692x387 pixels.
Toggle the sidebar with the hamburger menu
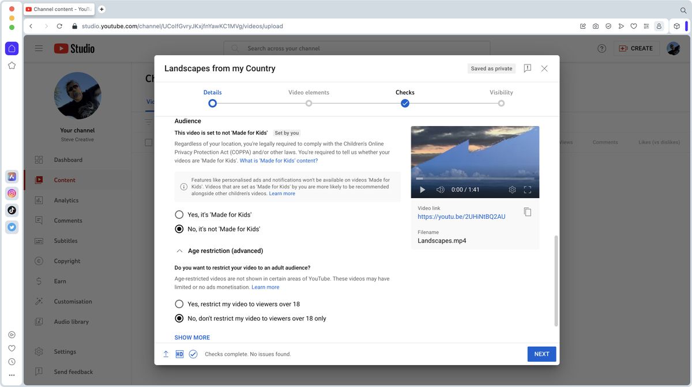click(x=39, y=48)
